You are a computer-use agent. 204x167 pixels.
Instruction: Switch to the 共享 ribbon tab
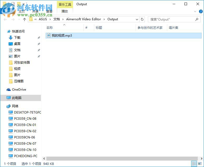pos(35,11)
